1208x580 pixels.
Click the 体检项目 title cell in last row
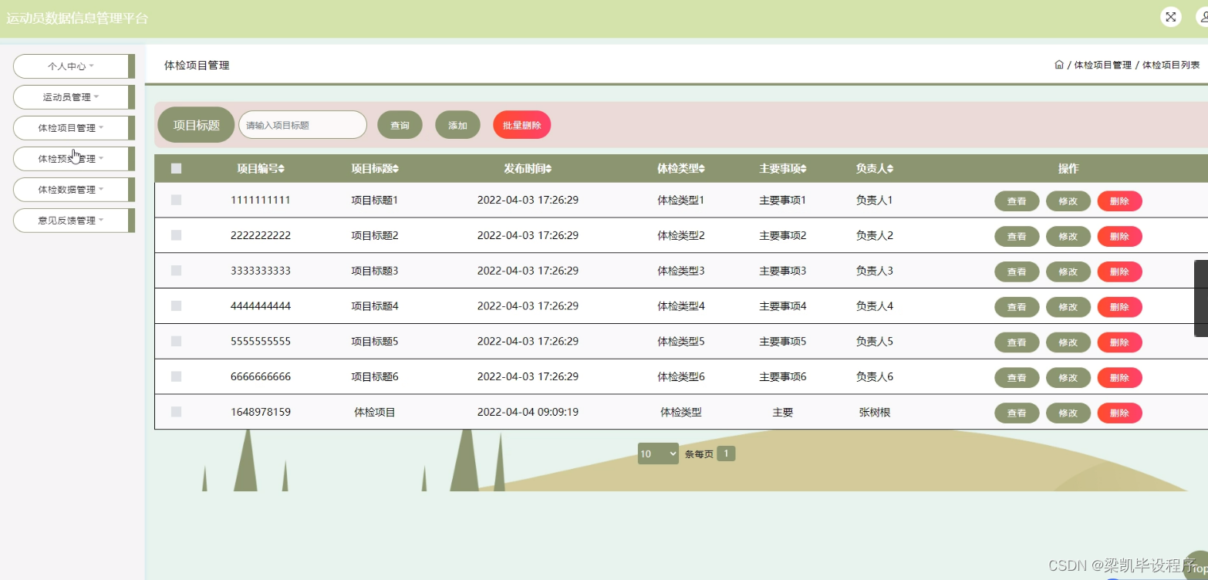point(375,412)
